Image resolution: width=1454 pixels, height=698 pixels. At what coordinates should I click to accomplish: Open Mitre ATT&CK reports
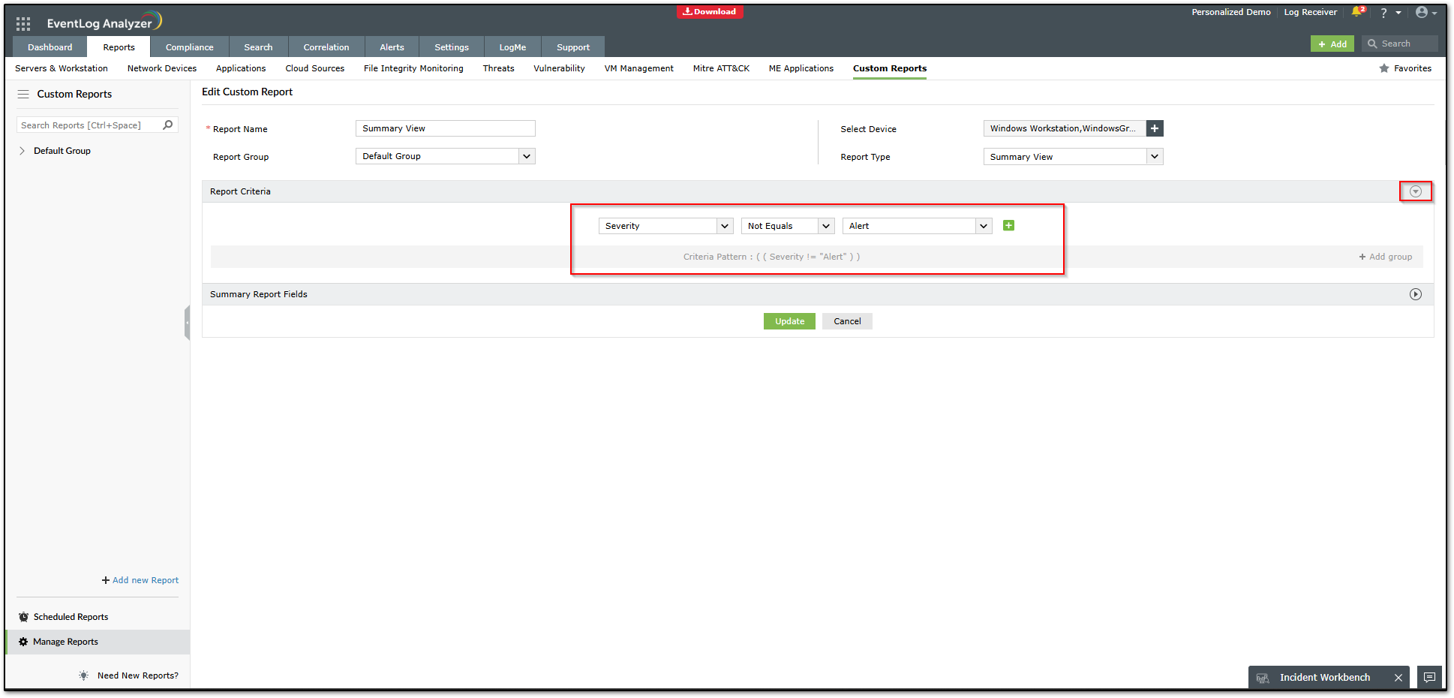click(x=721, y=68)
